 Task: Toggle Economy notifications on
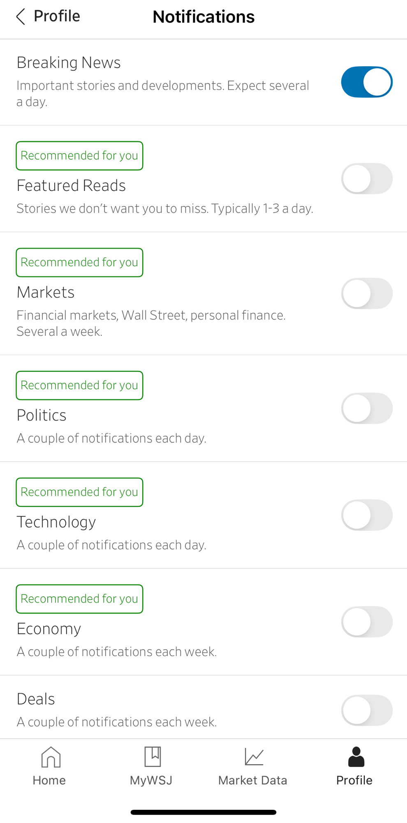(x=367, y=622)
